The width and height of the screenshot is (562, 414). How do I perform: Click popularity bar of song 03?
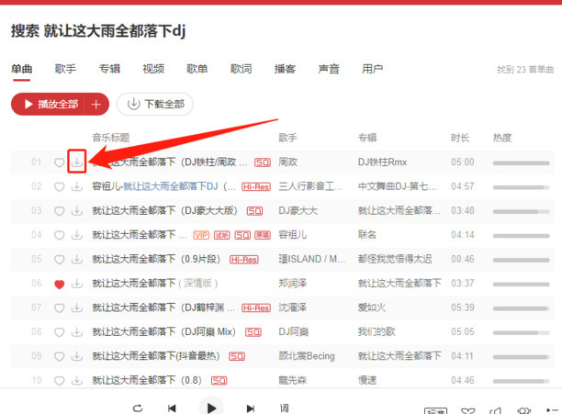tap(522, 212)
